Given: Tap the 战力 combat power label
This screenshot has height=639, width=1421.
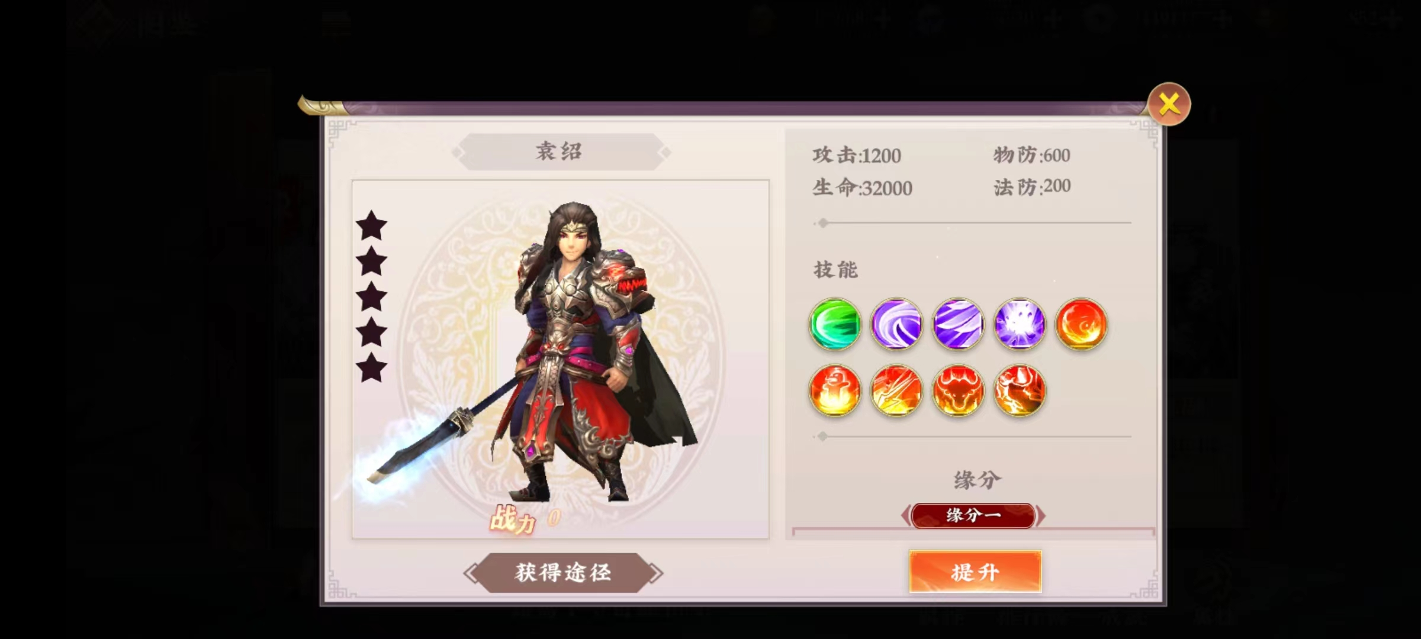Looking at the screenshot, I should (513, 520).
